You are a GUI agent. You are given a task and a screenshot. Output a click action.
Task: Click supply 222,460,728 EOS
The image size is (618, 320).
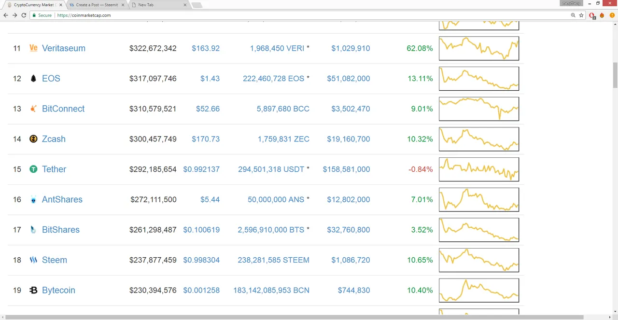(274, 79)
